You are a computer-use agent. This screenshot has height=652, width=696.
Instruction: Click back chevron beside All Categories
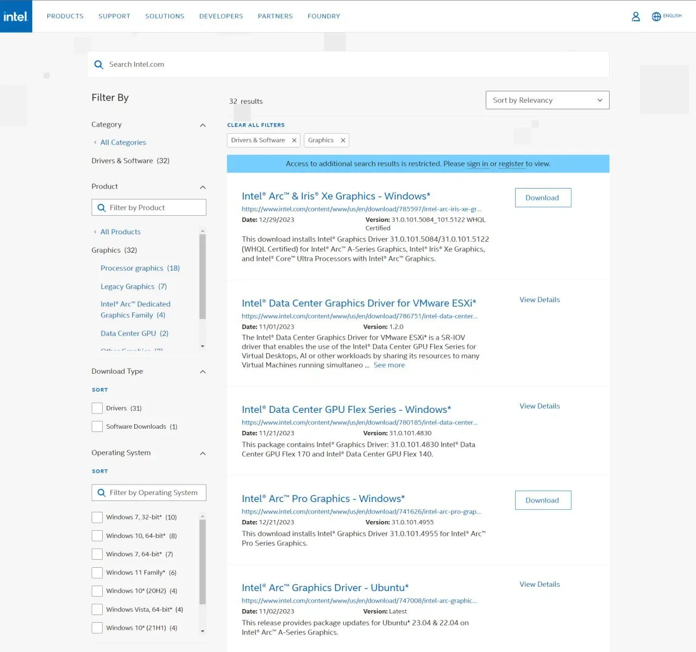click(95, 142)
